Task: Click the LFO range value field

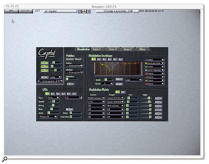Action: 73,98
